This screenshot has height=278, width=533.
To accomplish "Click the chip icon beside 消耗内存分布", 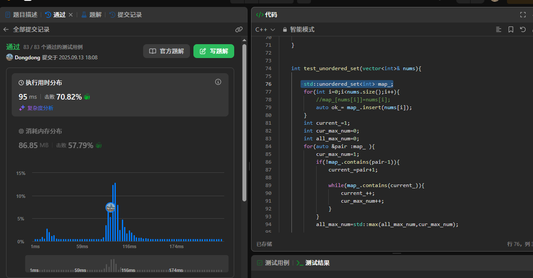I will (x=21, y=131).
